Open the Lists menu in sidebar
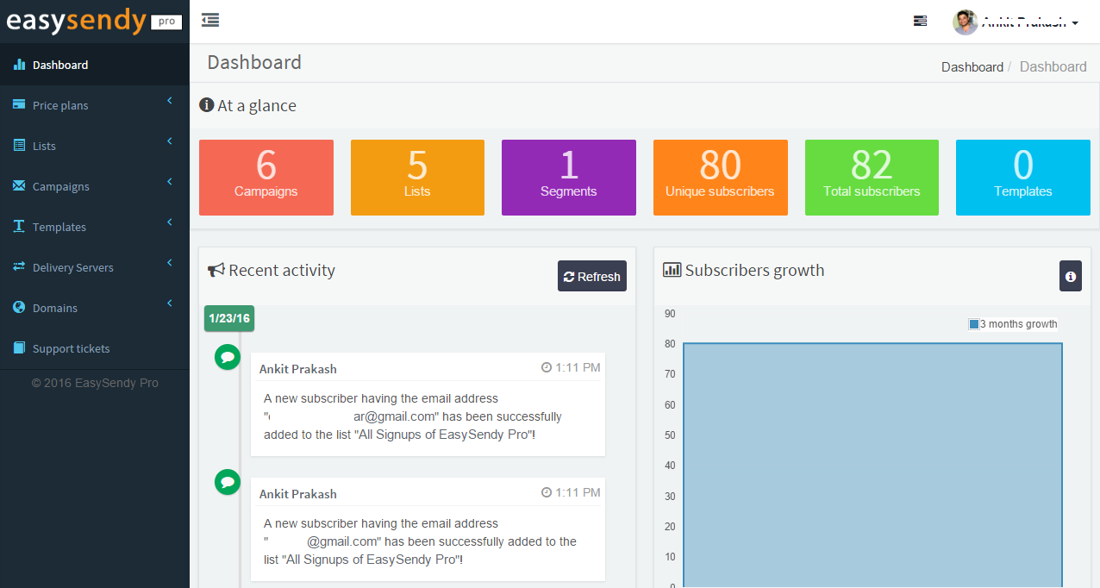The height and width of the screenshot is (588, 1100). pyautogui.click(x=44, y=146)
